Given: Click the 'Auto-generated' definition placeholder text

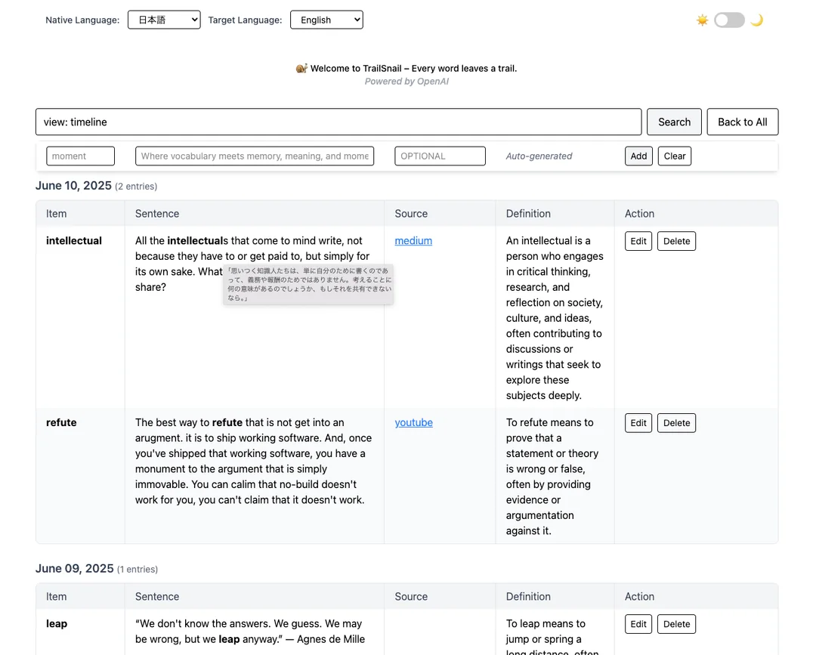Looking at the screenshot, I should pos(539,156).
